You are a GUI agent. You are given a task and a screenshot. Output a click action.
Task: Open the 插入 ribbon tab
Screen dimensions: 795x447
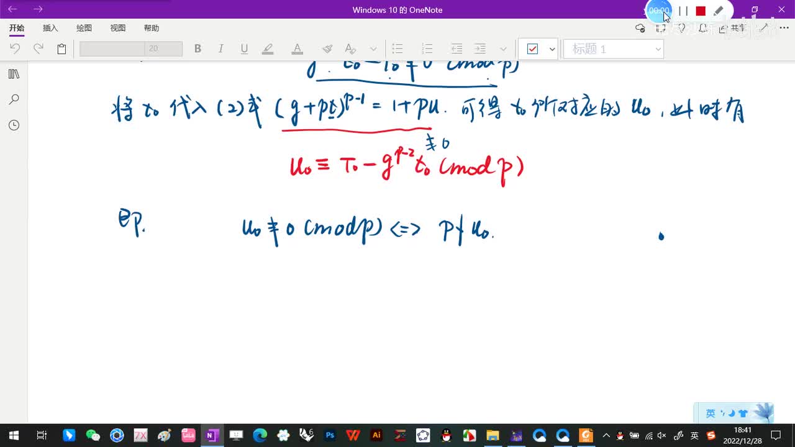[x=50, y=28]
